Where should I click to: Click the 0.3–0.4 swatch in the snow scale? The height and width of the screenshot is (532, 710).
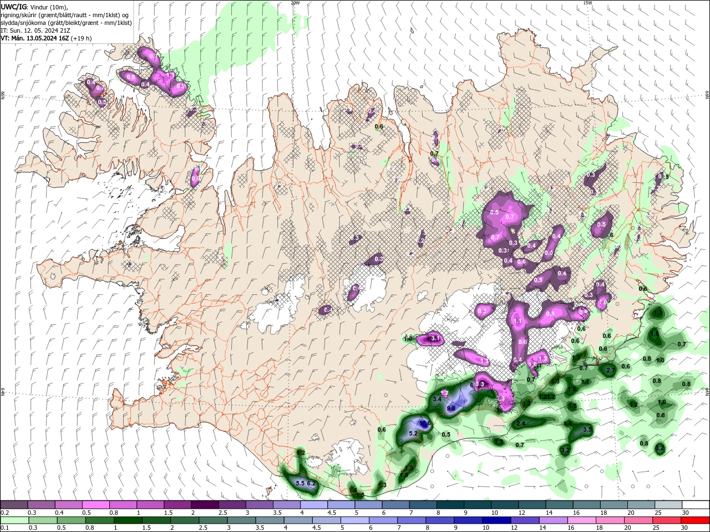(41, 505)
